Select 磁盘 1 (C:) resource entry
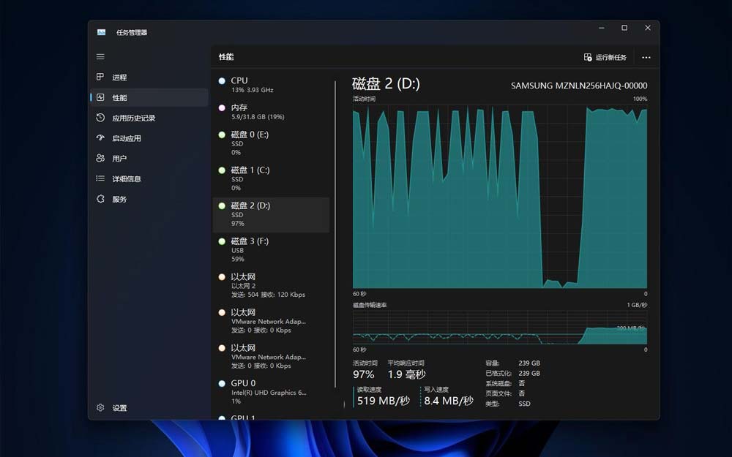The image size is (732, 457). coord(269,178)
